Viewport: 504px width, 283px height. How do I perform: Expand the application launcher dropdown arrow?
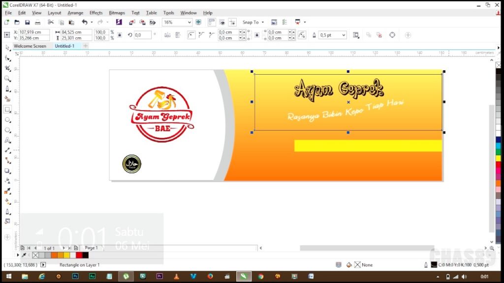click(305, 22)
